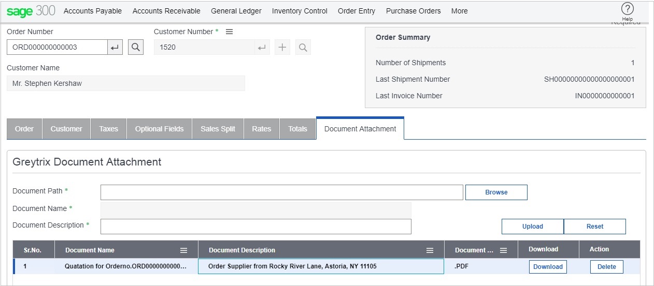Click the Number of Shipments label
The height and width of the screenshot is (286, 654).
pos(411,63)
